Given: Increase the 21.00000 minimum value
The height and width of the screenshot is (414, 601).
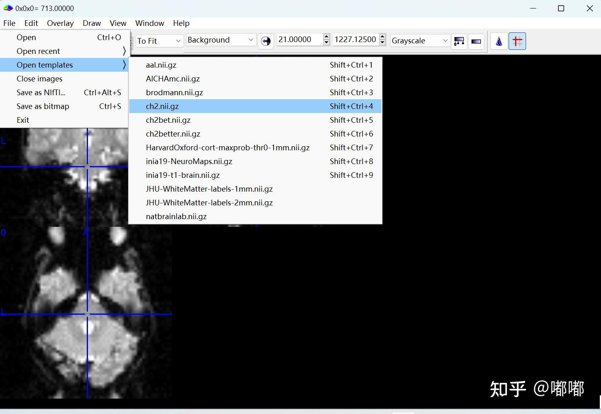Looking at the screenshot, I should pos(327,36).
